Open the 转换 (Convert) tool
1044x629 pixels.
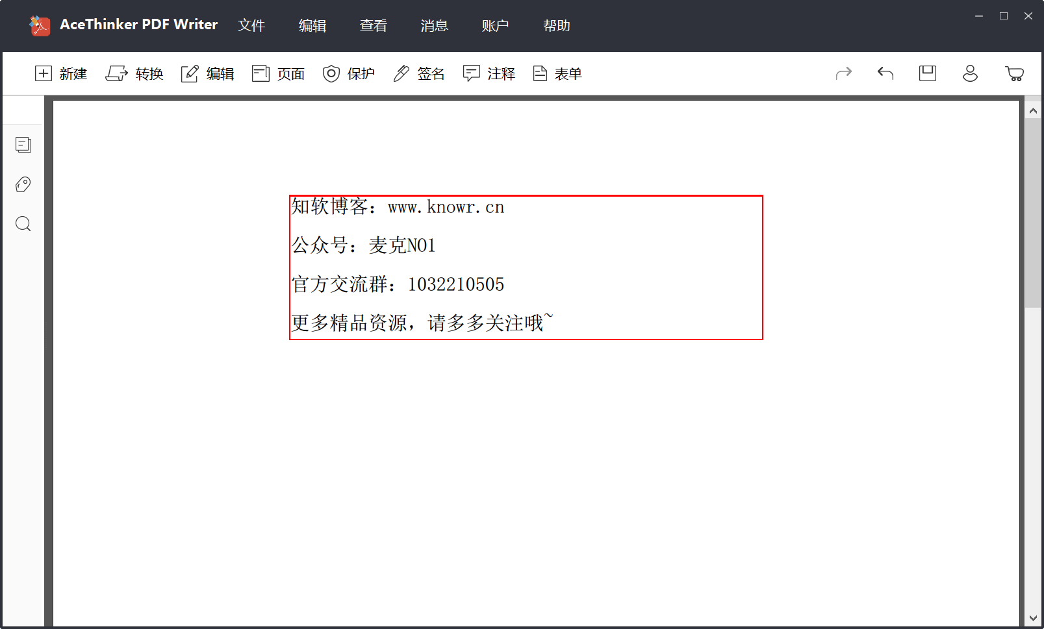[x=134, y=73]
